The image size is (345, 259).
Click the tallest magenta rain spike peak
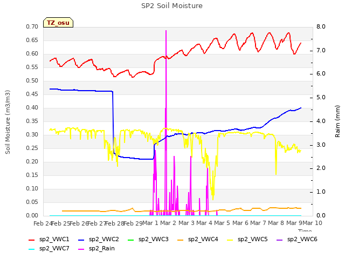coord(166,31)
